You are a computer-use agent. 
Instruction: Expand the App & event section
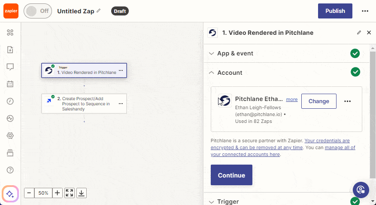click(286, 53)
